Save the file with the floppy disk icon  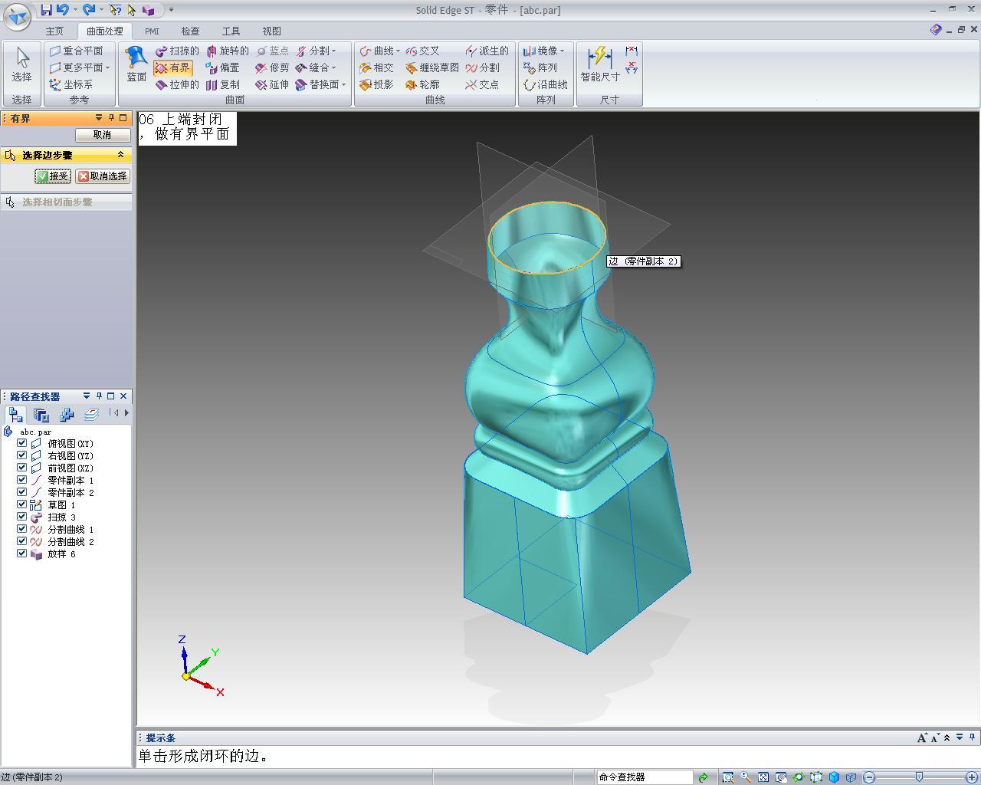(47, 10)
